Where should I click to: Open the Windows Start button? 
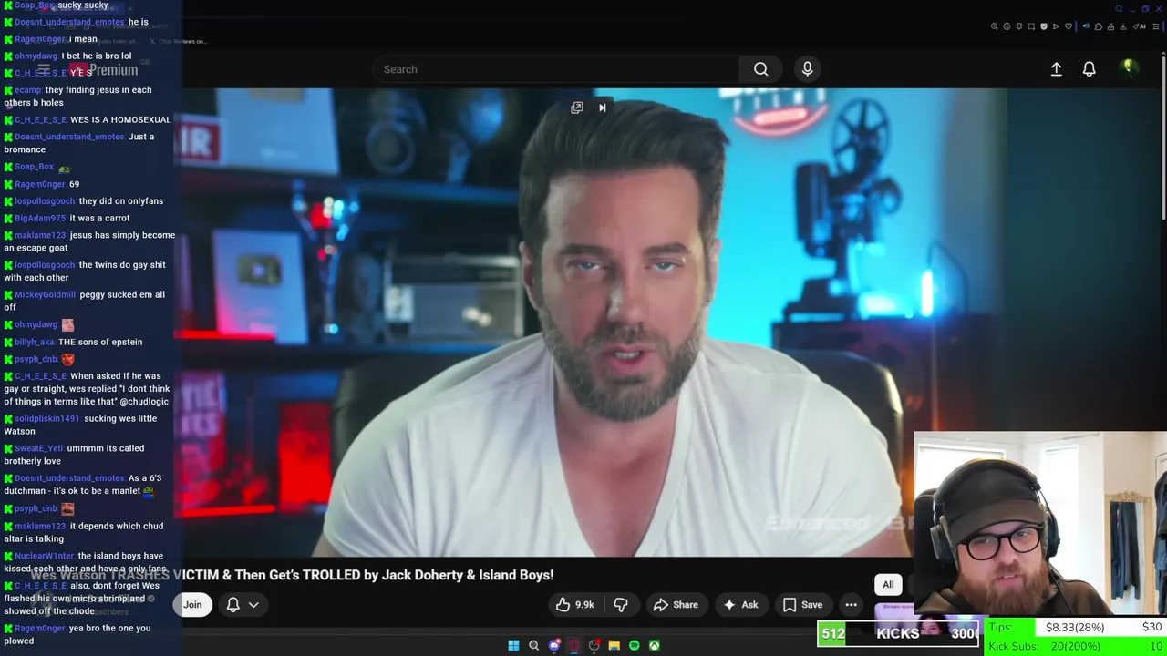click(x=513, y=645)
